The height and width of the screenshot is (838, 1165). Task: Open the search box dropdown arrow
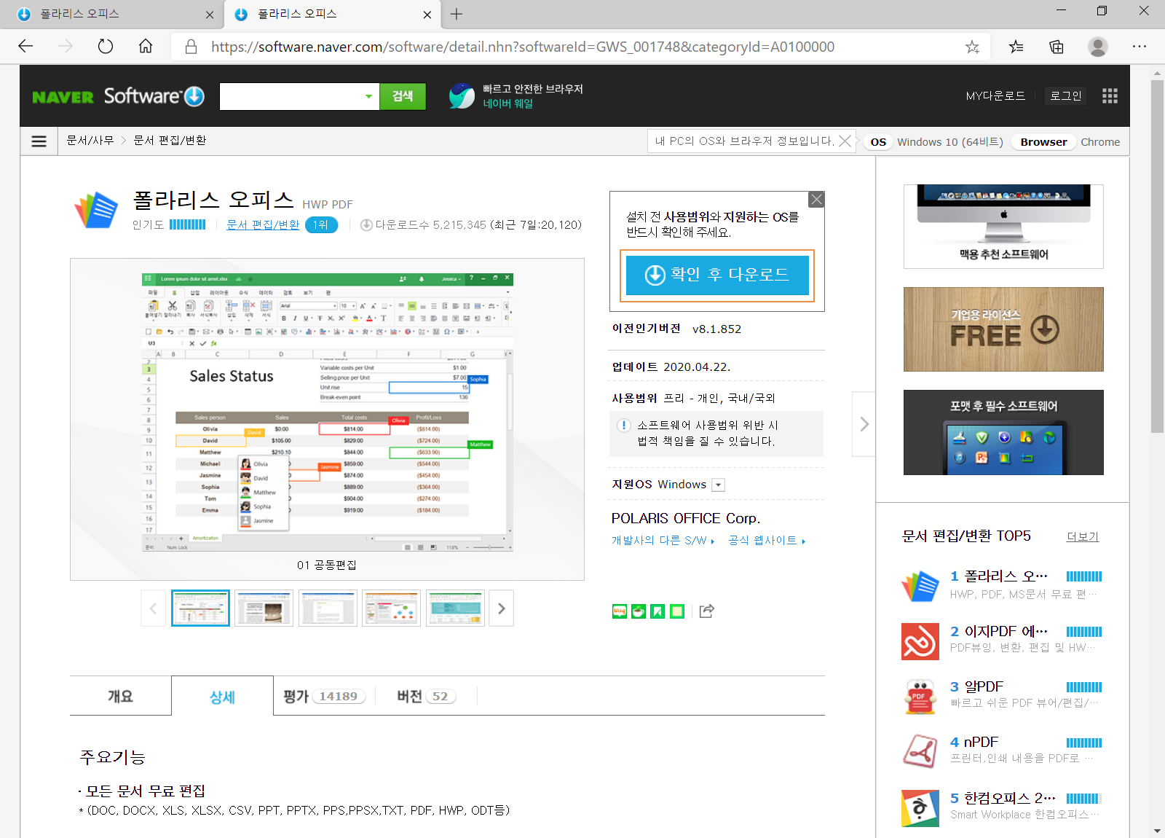(368, 96)
